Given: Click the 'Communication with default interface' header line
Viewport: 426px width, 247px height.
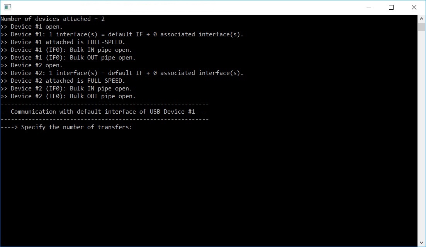Looking at the screenshot, I should pyautogui.click(x=103, y=112).
